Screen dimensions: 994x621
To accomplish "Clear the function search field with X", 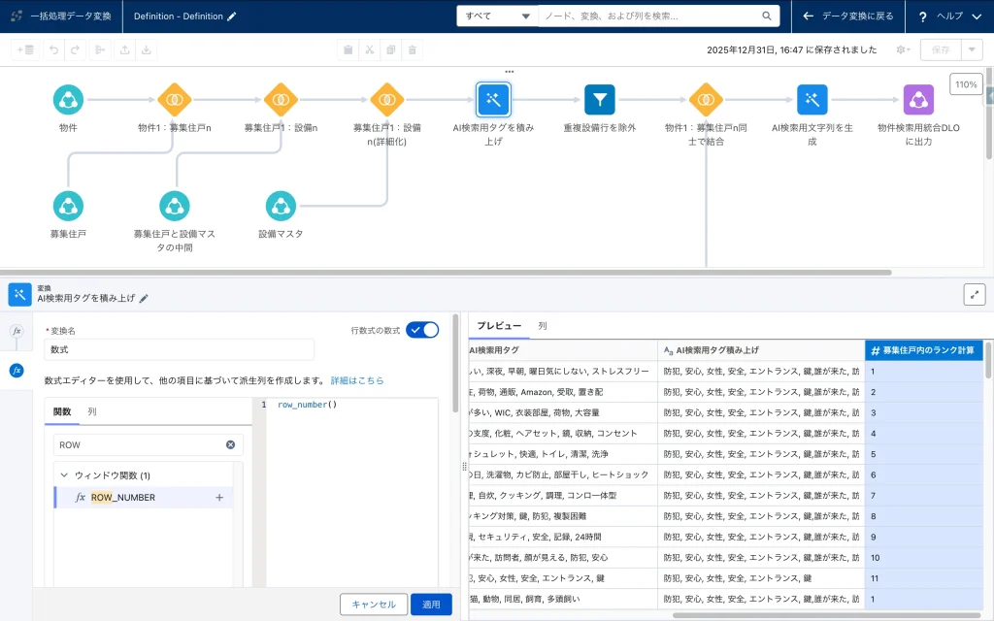I will coord(230,444).
